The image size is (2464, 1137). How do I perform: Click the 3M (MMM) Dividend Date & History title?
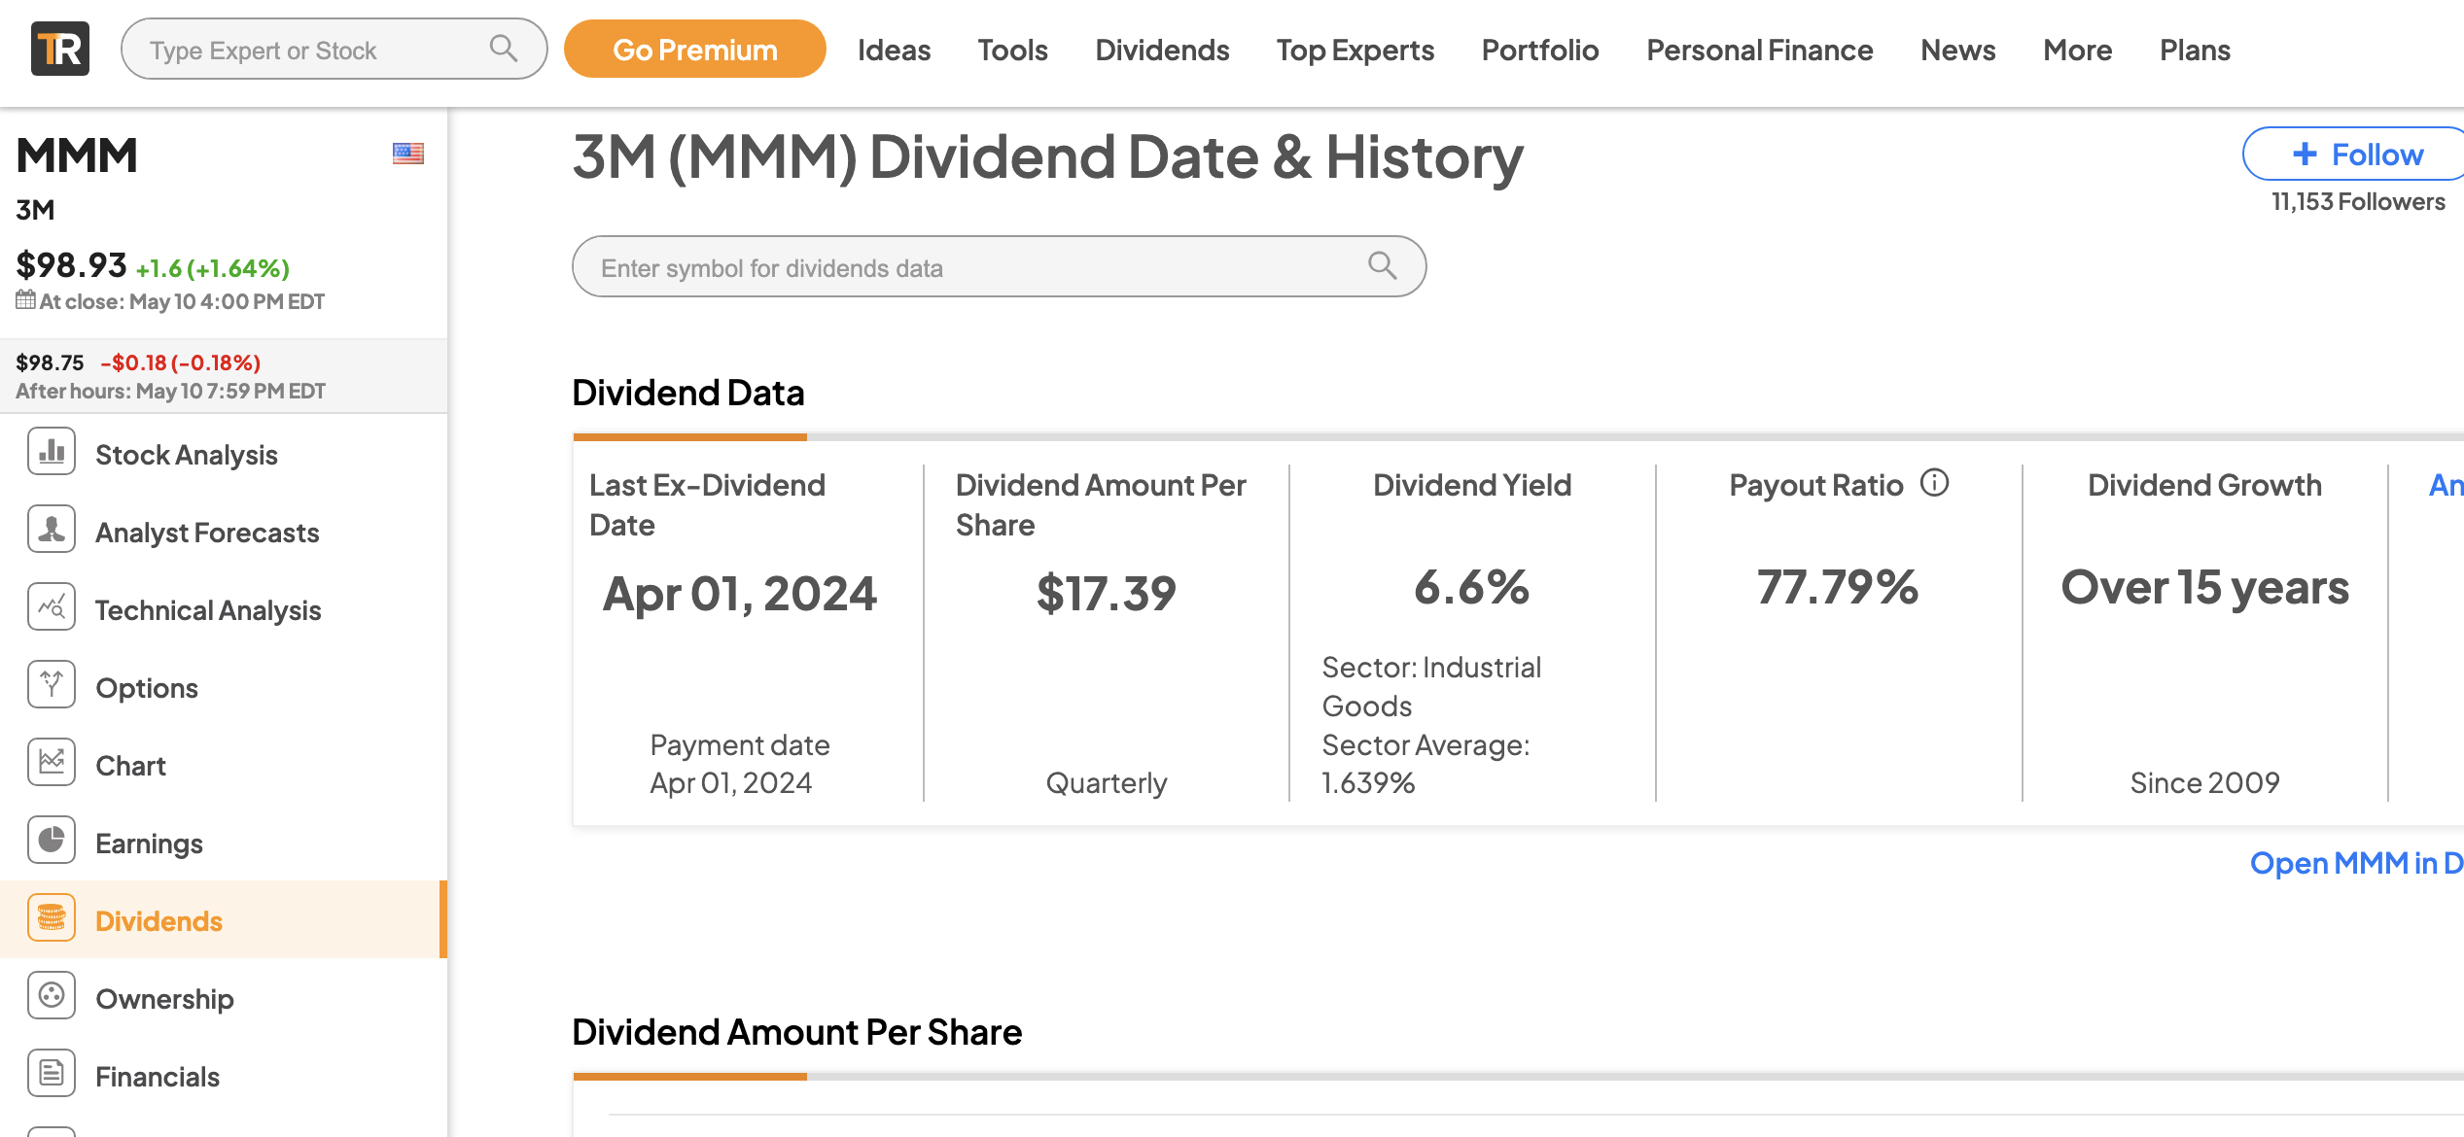coord(1047,156)
